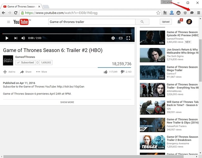The image size is (202, 158).
Task: Open the user account avatar
Action: click(189, 22)
